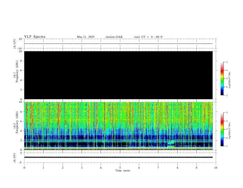Viewport: 243px width, 188px height.
Task: Click the "2" kHz tick on ch.2 axis
Action: 21,140
